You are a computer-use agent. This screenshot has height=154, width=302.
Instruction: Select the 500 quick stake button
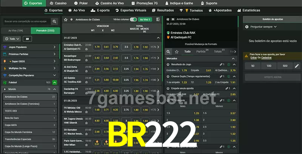click(285, 66)
